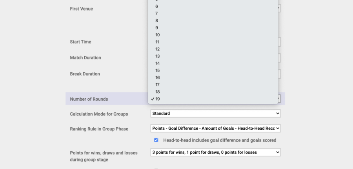Uncheck head-to-head includes goal difference checkbox
This screenshot has height=169, width=353.
[156, 140]
